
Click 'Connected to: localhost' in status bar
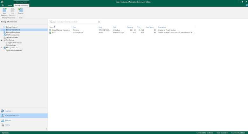204,133
